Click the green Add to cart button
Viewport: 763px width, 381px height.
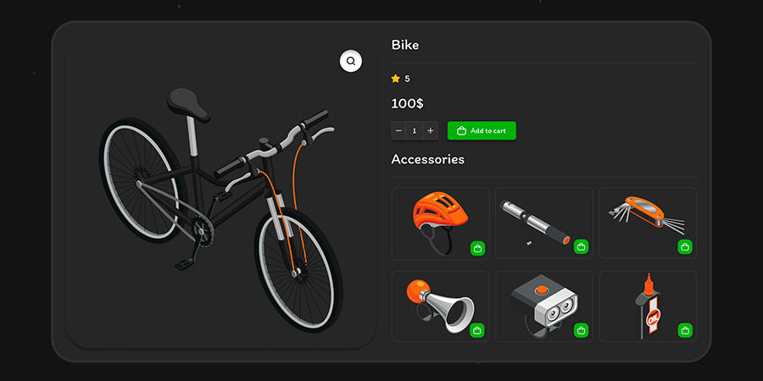(482, 130)
